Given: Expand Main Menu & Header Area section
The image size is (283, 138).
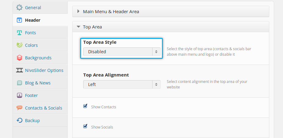Looking at the screenshot, I should point(111,12).
